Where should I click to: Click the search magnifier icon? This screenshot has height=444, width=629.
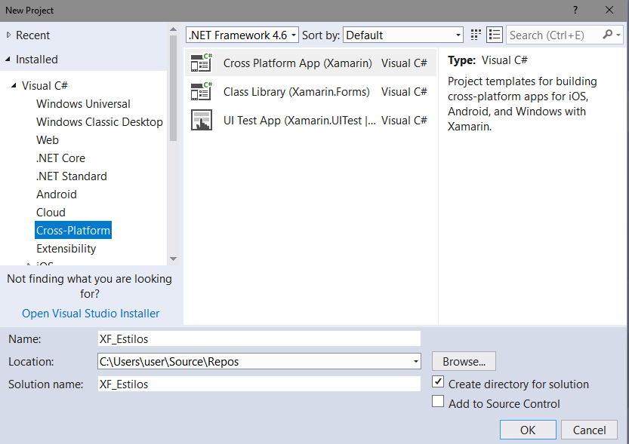click(x=607, y=35)
